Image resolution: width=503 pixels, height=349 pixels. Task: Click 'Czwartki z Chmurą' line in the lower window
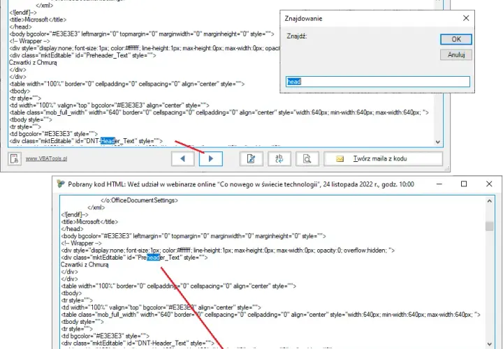pos(85,265)
